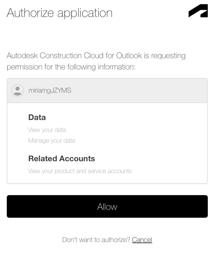Click the word application in the heading
The image size is (214, 253).
click(x=85, y=13)
